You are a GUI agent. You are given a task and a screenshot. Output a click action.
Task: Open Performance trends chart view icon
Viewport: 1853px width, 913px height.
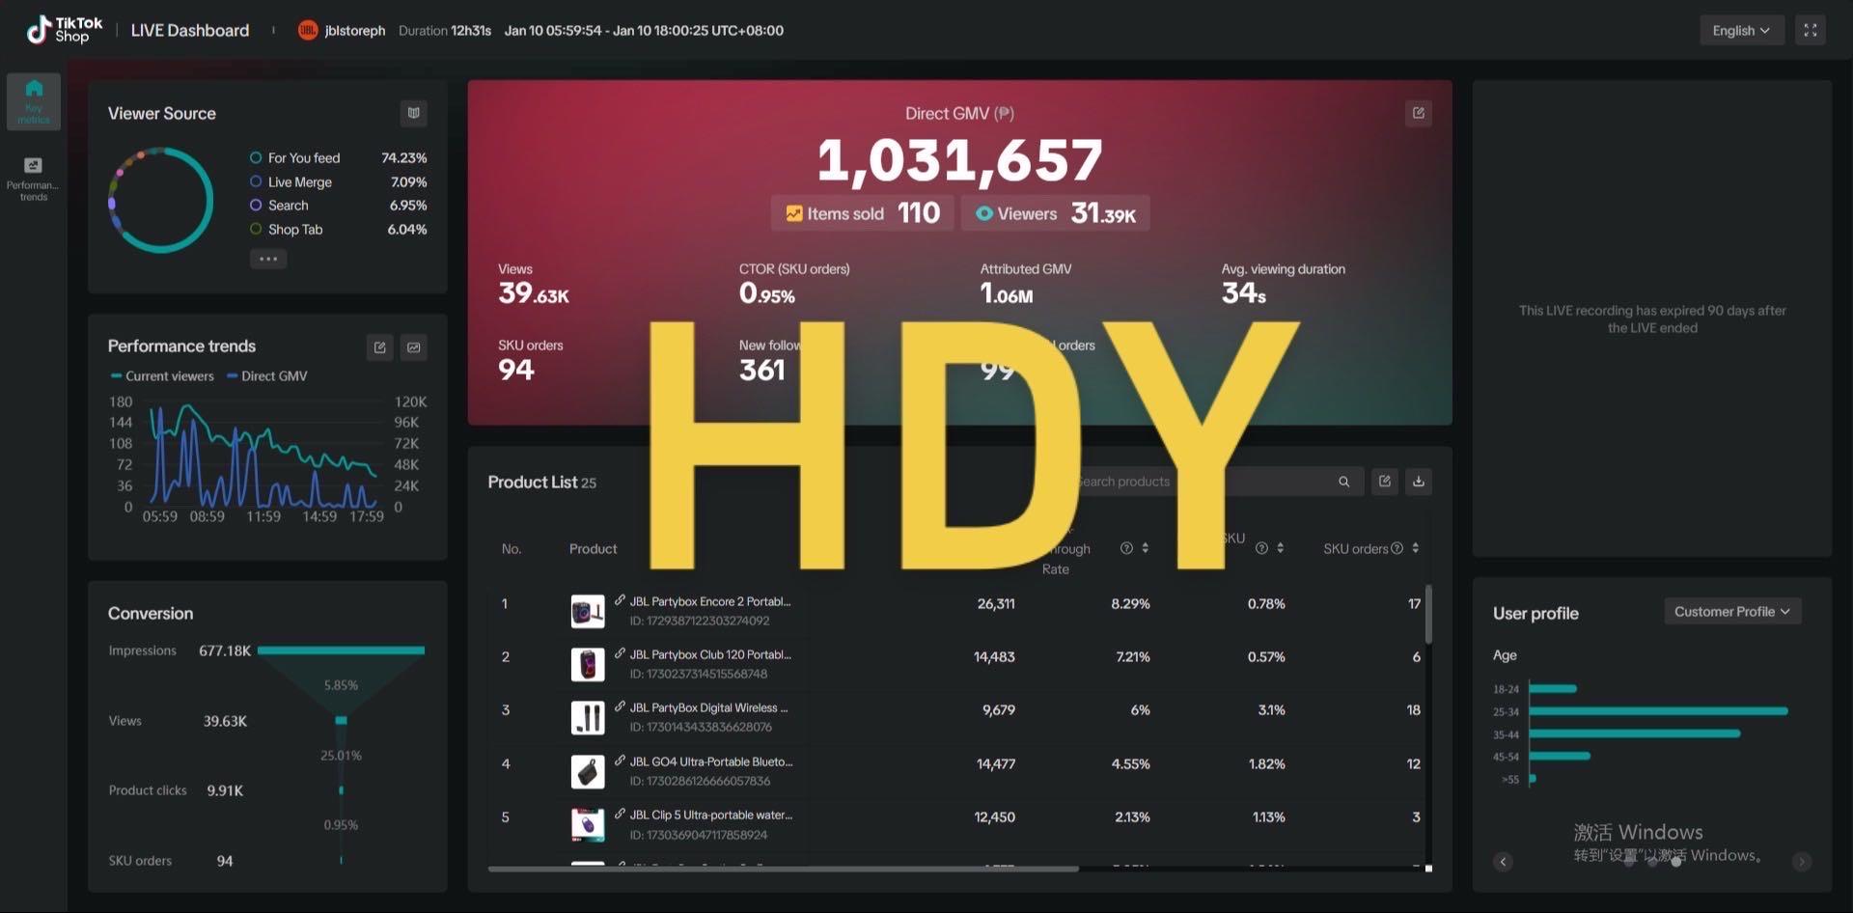tap(414, 347)
